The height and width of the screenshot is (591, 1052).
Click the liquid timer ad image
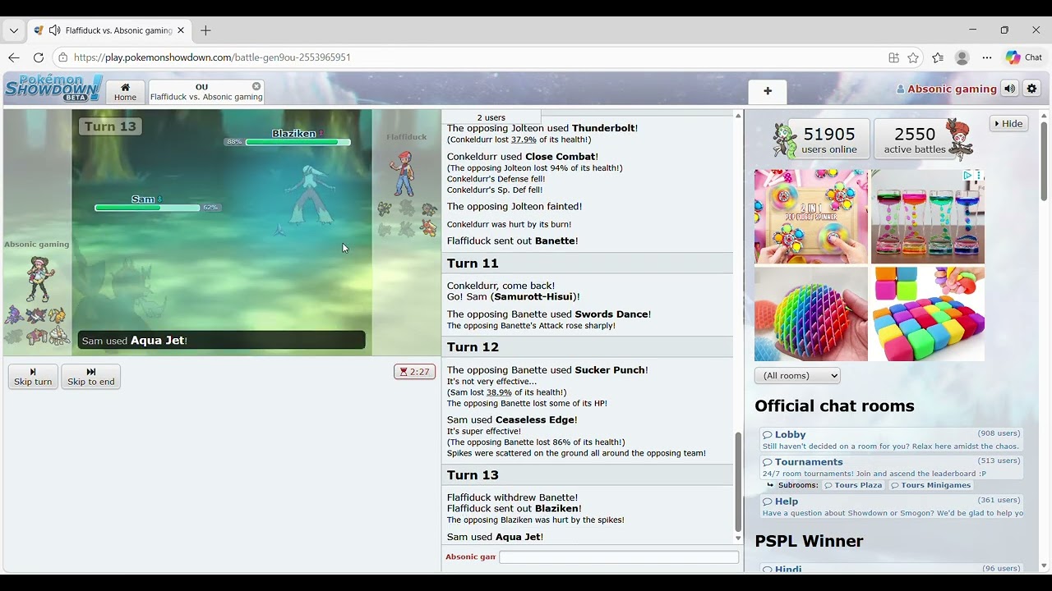pos(928,217)
